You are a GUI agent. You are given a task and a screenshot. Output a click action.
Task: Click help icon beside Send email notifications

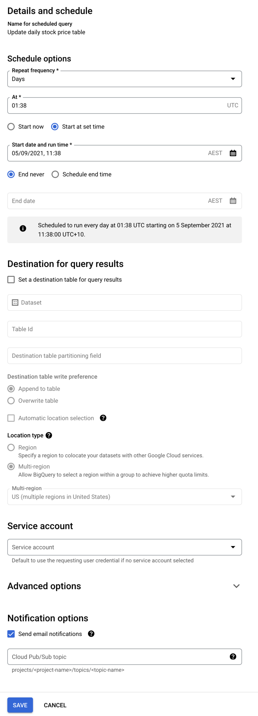coord(91,634)
